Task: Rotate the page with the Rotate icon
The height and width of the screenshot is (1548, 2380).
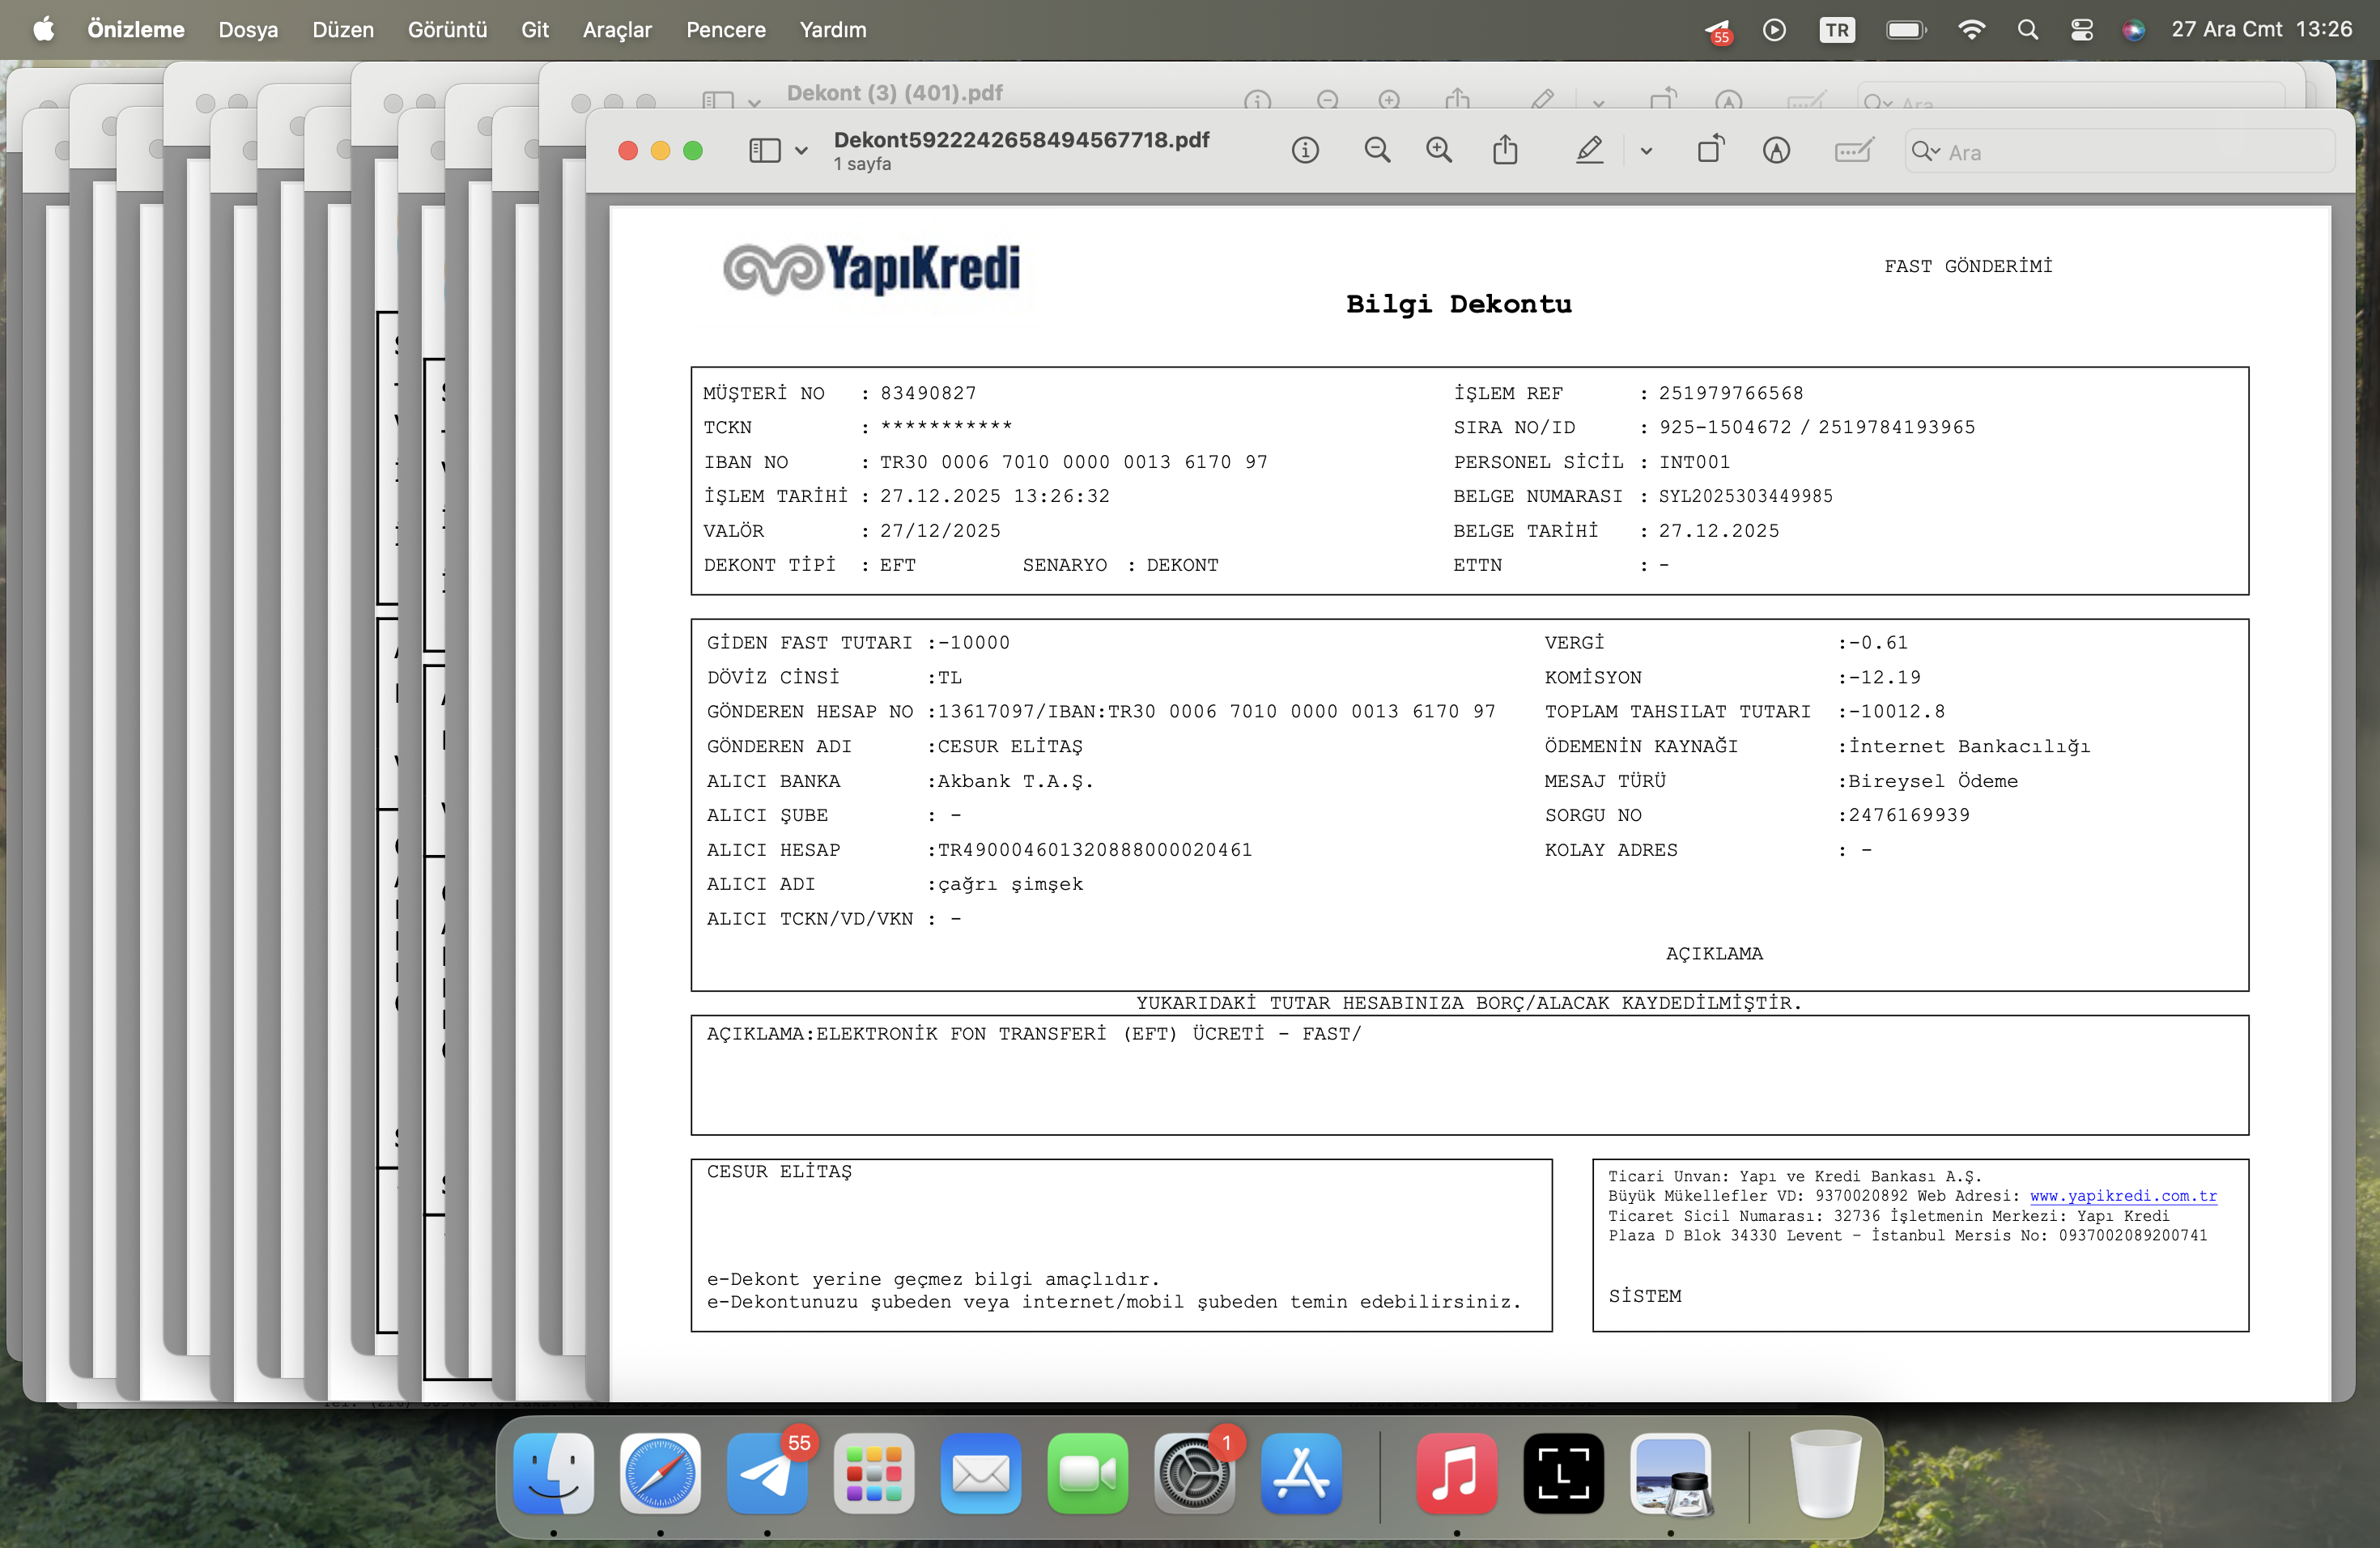Action: [x=1711, y=150]
